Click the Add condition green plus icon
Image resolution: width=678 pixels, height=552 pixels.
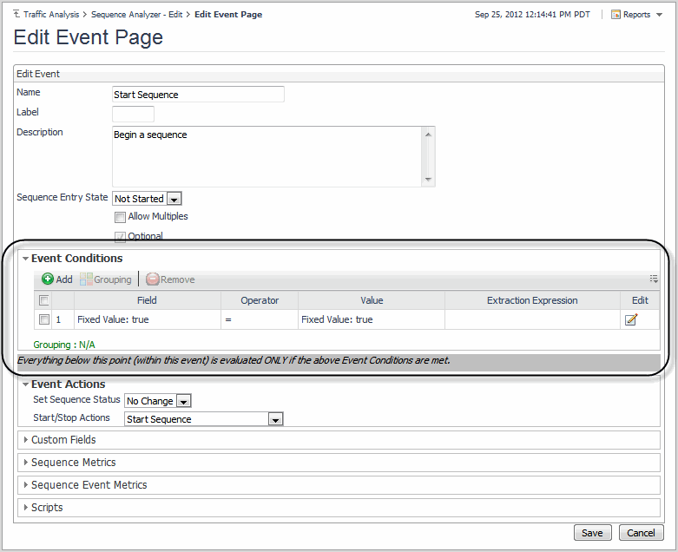pyautogui.click(x=48, y=279)
